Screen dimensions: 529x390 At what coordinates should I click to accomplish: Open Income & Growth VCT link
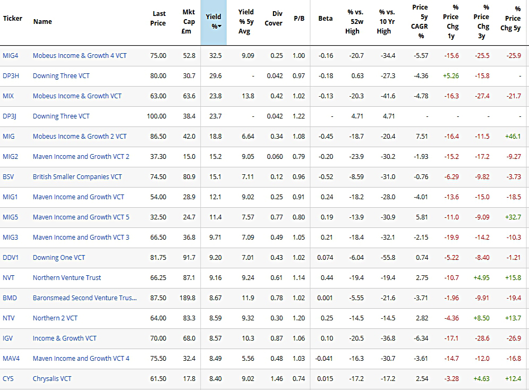click(x=64, y=338)
